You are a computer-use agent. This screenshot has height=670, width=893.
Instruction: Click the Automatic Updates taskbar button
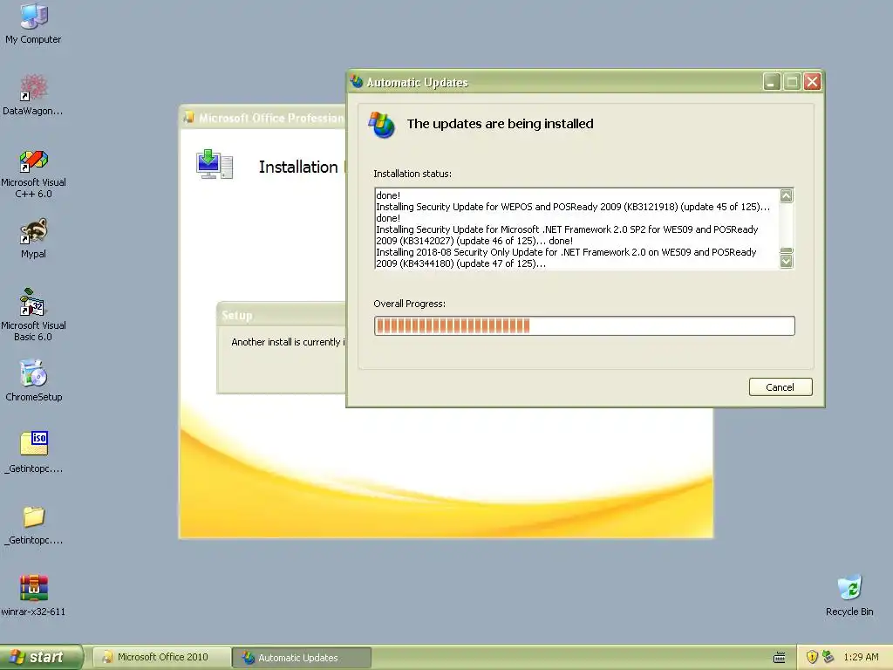(x=302, y=658)
